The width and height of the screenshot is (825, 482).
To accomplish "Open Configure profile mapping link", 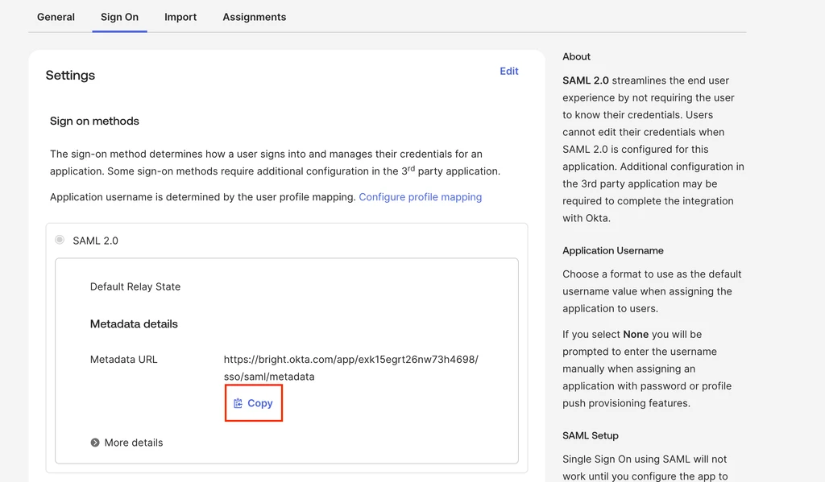I will (421, 196).
